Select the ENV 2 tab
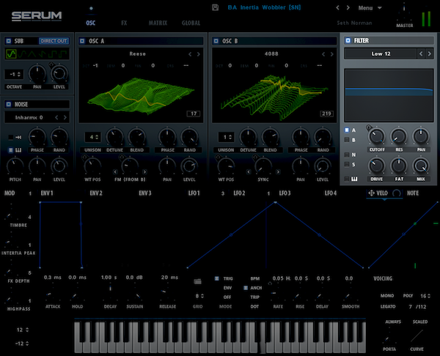Viewport: 440px width, 356px height. coord(96,193)
